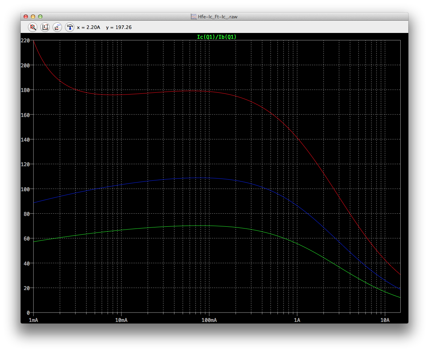Screen dimensions: 429x352
Task: Click the Hfe-Ic_Ft-Ic_.raw window title
Action: coord(218,17)
